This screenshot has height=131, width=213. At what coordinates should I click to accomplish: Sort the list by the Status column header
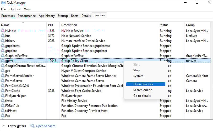point(164,25)
